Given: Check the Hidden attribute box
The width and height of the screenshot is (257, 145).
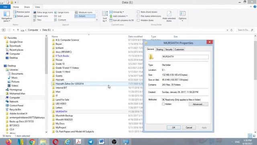Looking at the screenshot, I should click(163, 104).
